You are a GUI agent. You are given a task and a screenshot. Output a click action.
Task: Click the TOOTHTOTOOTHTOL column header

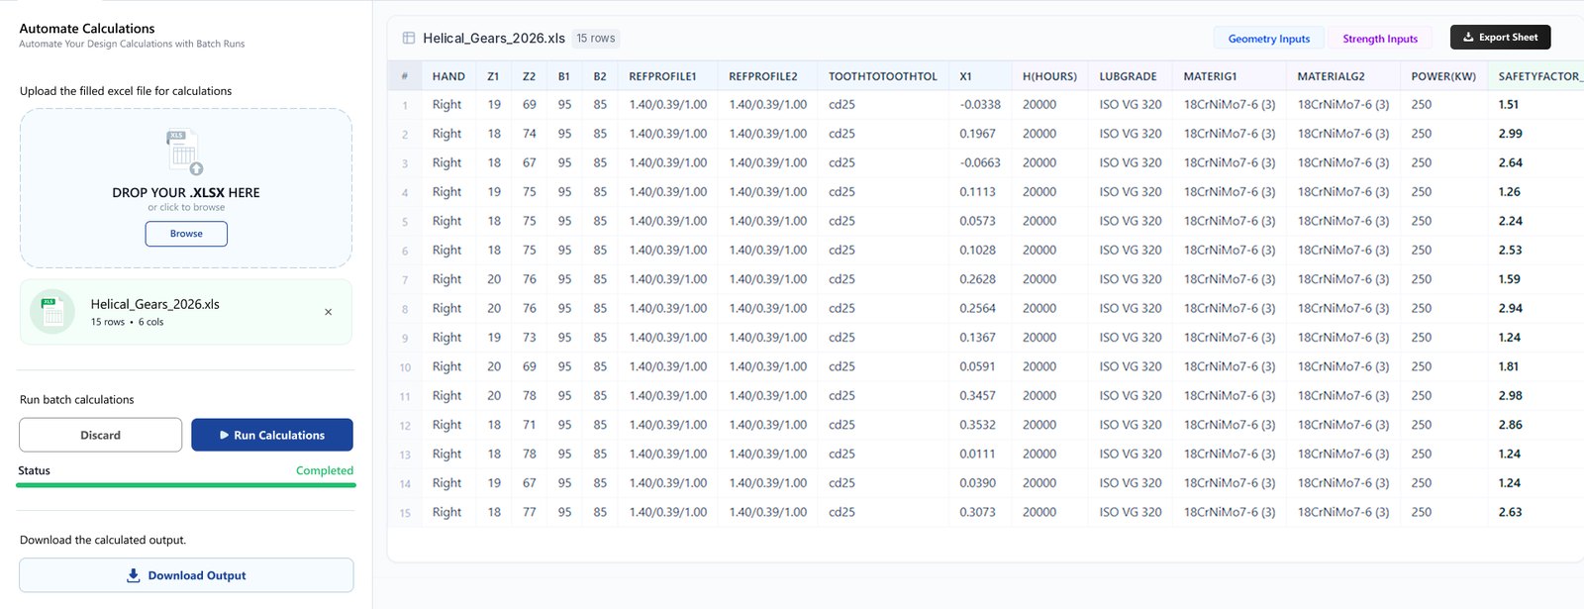tap(883, 76)
